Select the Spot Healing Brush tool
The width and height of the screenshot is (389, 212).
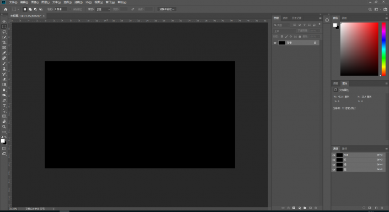4,59
